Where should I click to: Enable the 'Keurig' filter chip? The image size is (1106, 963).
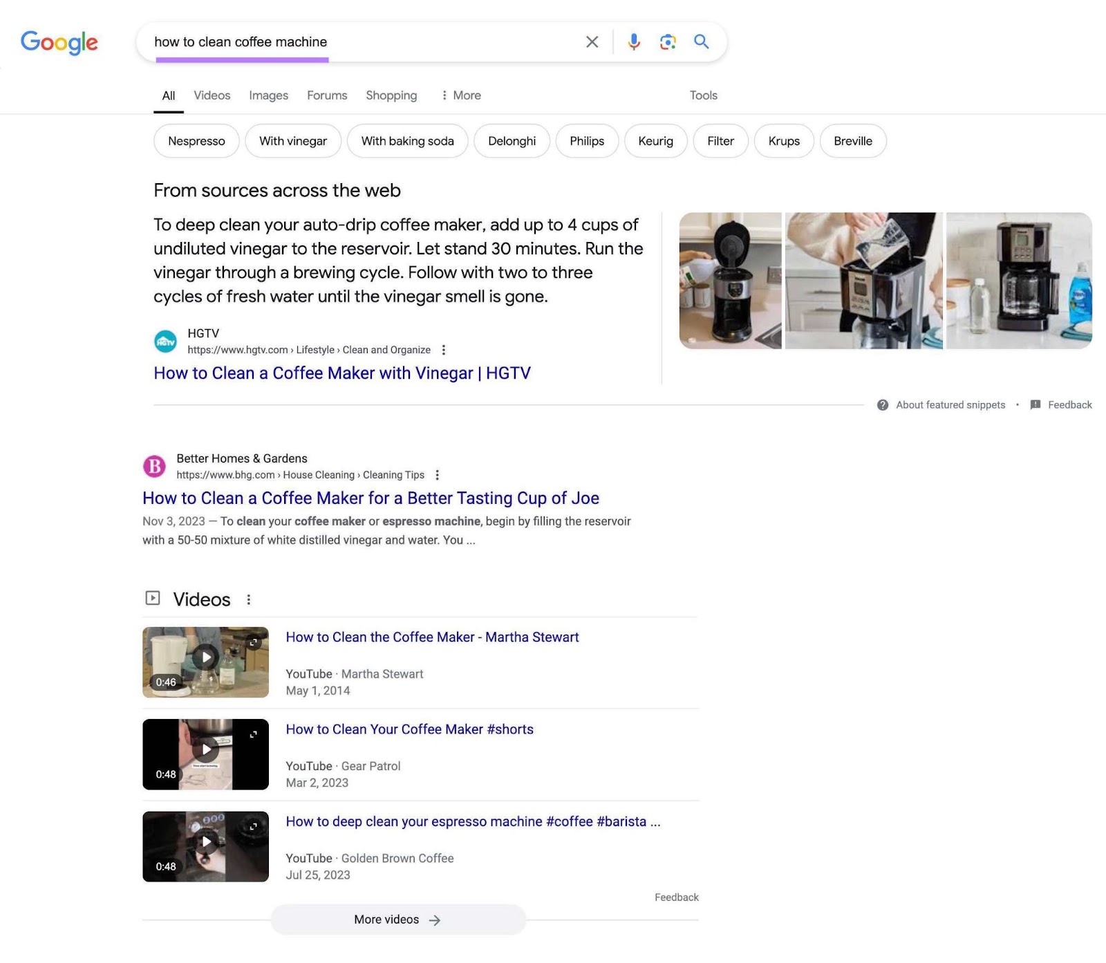pyautogui.click(x=655, y=141)
